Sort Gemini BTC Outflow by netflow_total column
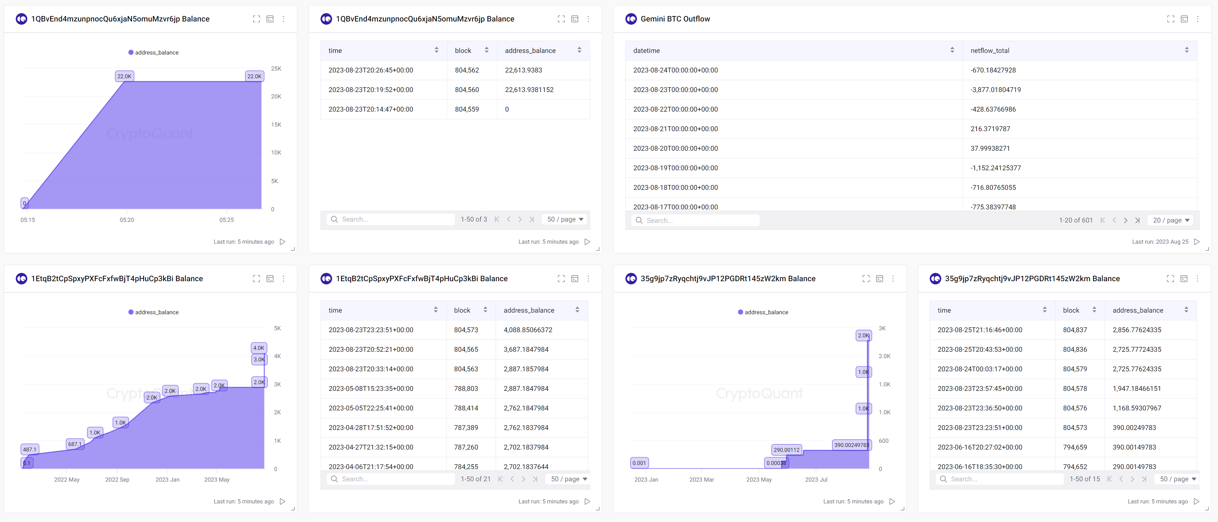Image resolution: width=1218 pixels, height=522 pixels. pyautogui.click(x=1187, y=50)
